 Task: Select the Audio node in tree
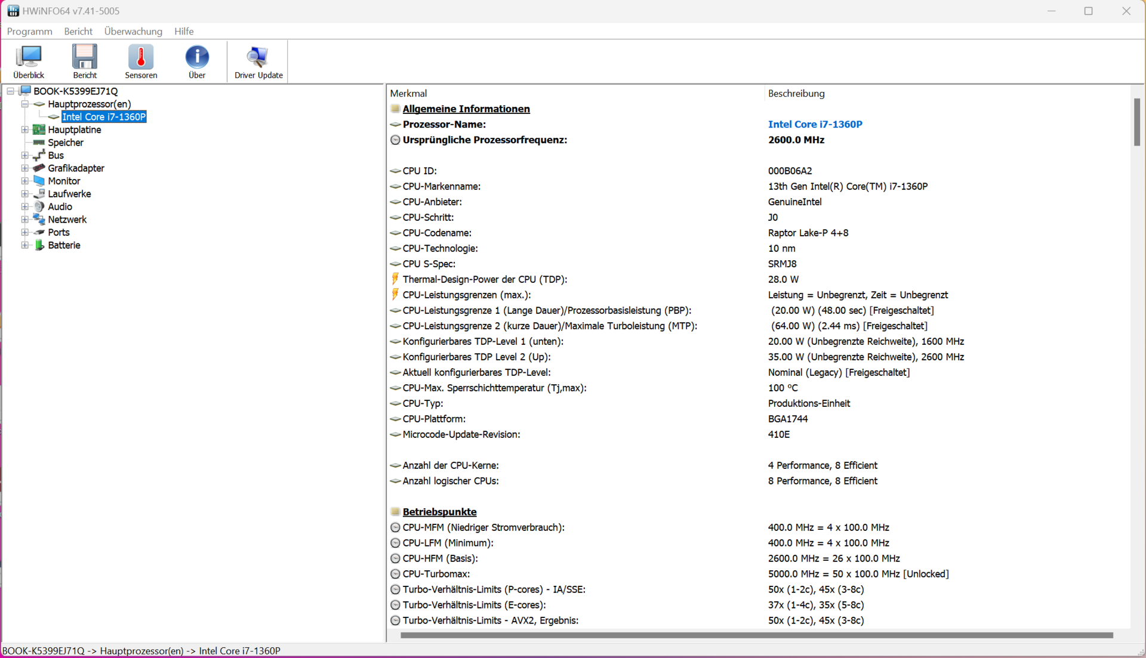pos(60,206)
